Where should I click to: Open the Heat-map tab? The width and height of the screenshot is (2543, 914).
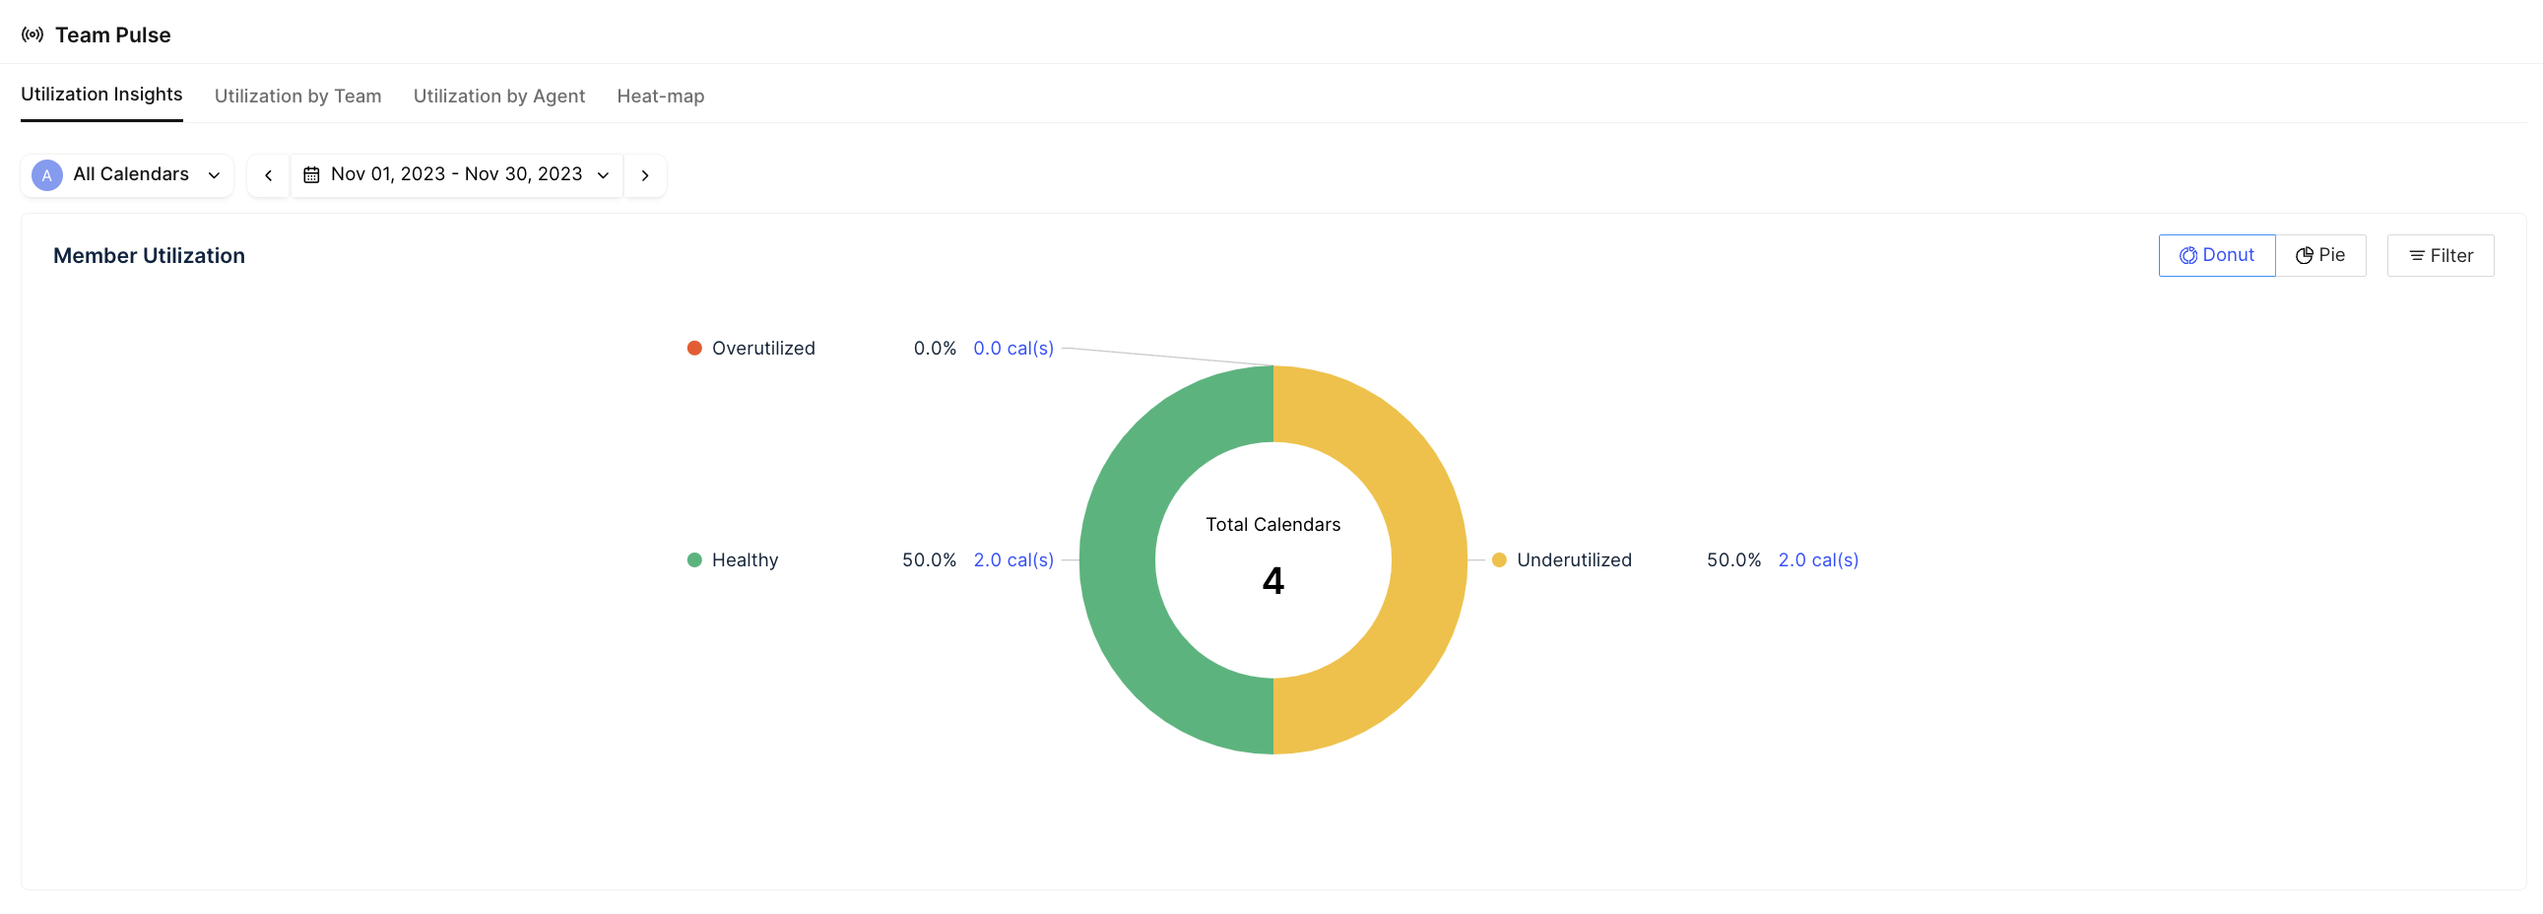(661, 96)
